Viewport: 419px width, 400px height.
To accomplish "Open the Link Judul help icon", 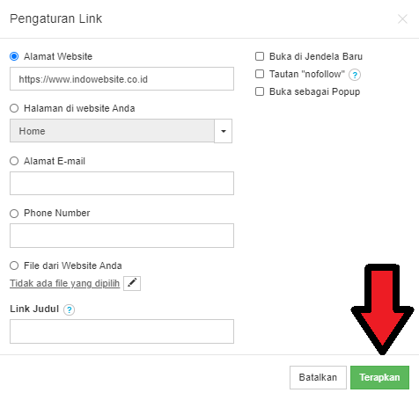I will pyautogui.click(x=69, y=309).
